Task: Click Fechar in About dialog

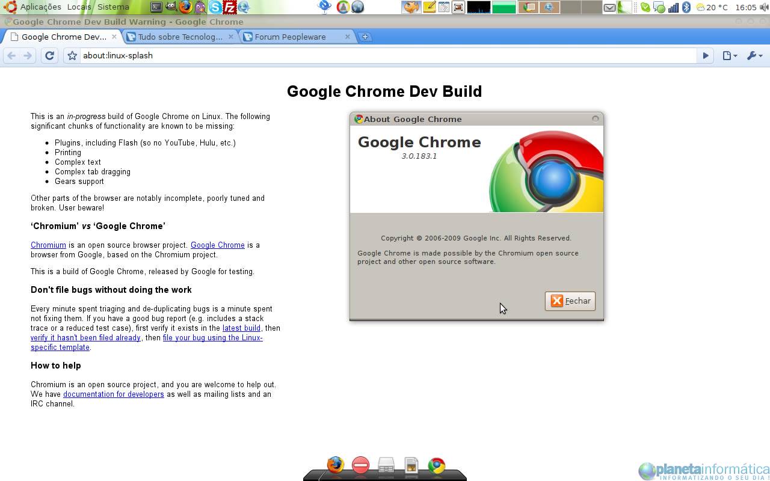Action: [570, 301]
